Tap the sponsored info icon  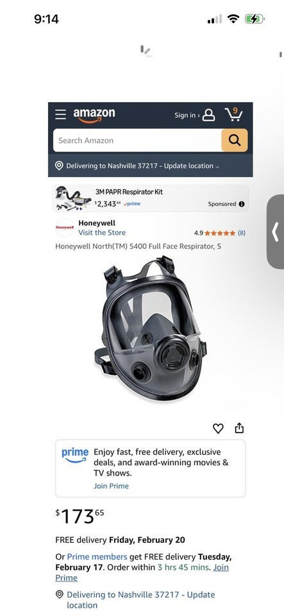(242, 204)
